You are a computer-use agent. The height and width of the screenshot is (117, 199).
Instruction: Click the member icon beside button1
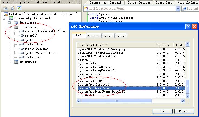point(184,9)
